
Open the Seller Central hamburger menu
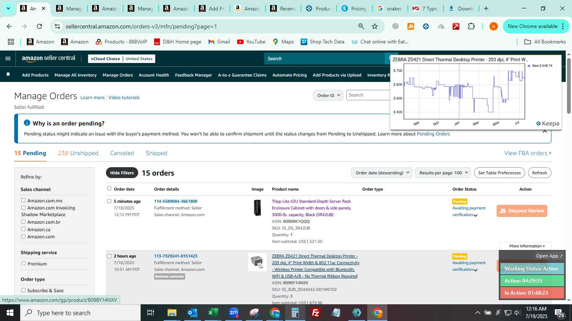(x=8, y=59)
